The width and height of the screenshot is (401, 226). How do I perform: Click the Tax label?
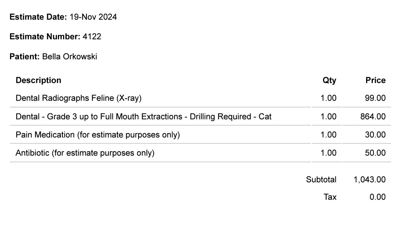coord(330,197)
